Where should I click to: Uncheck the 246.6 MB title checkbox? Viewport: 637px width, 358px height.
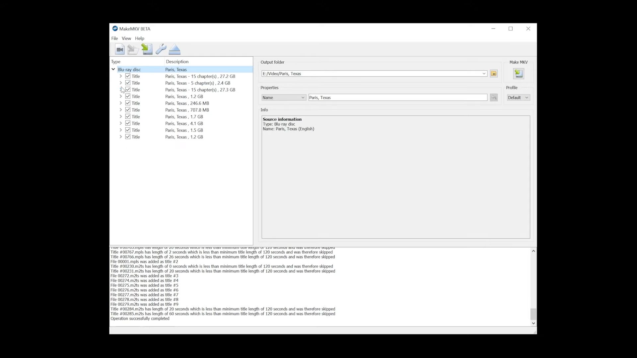(128, 103)
